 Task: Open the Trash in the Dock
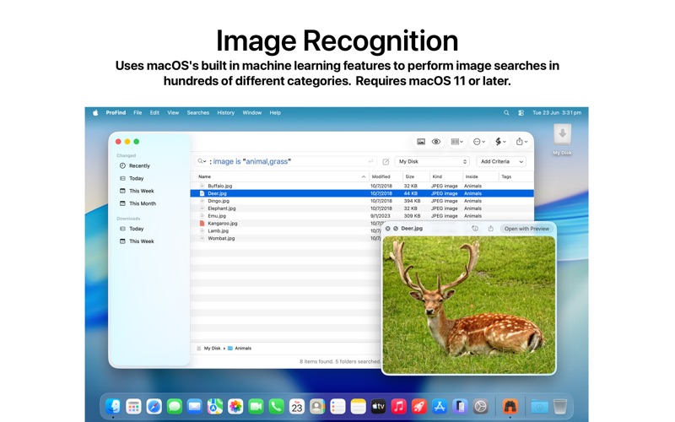pyautogui.click(x=559, y=406)
